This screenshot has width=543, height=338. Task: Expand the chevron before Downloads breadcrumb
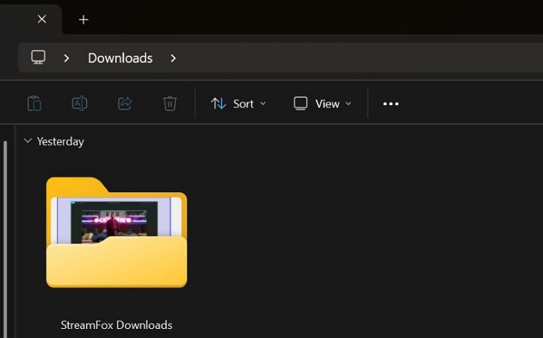(66, 58)
